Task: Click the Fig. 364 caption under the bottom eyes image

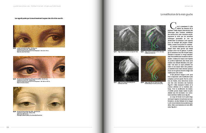Action: click(28, 113)
